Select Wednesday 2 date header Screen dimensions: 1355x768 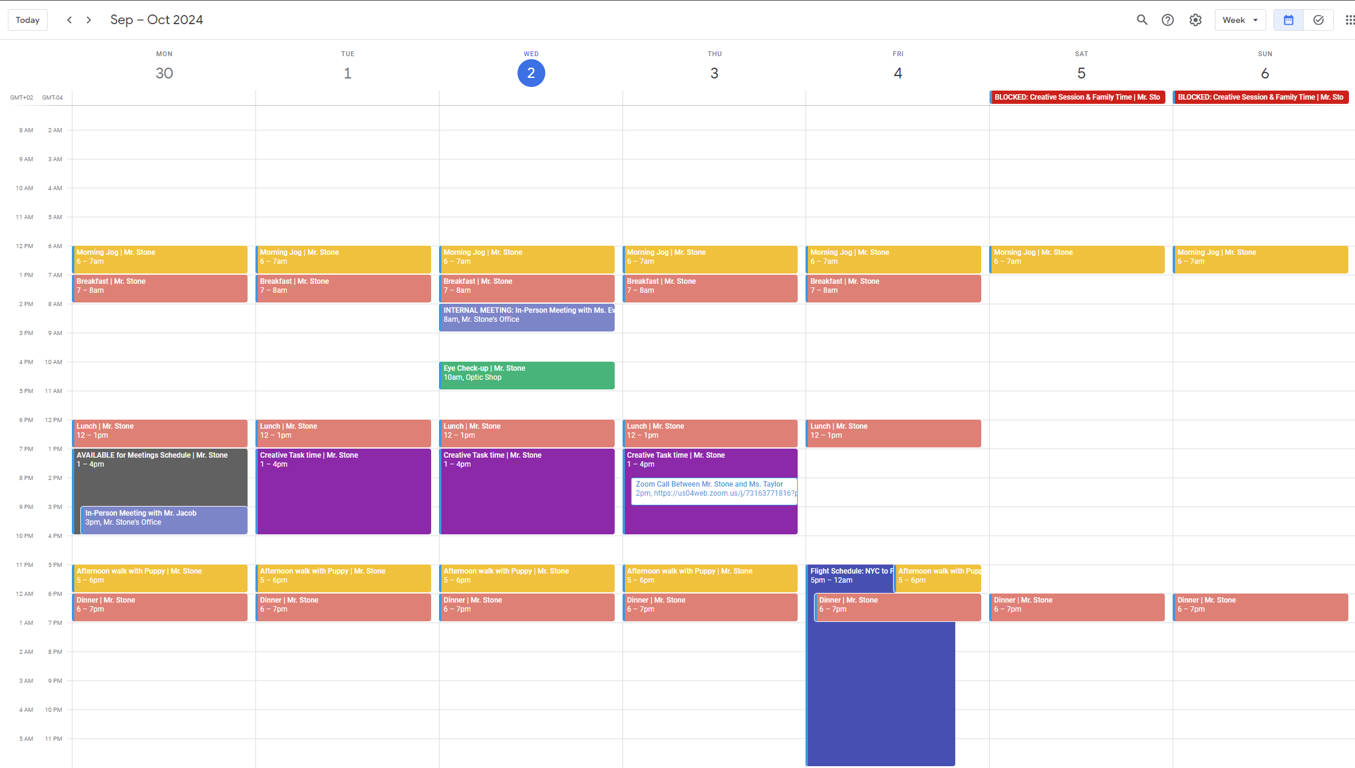point(531,73)
